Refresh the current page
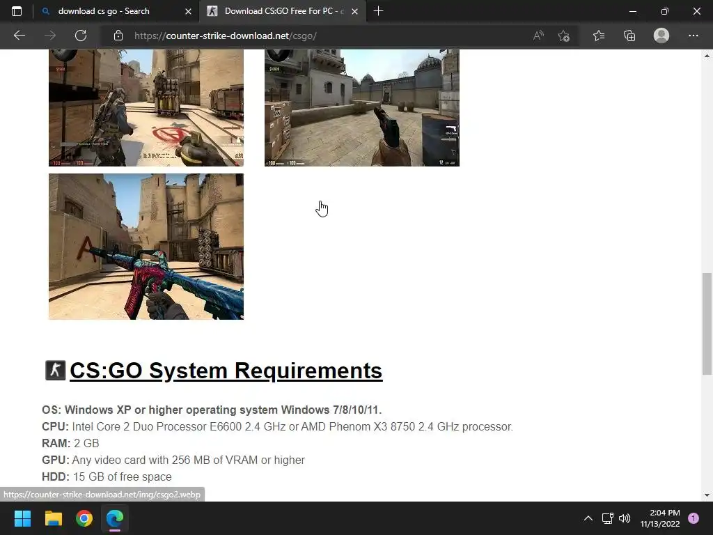Viewport: 713px width, 535px height. [x=81, y=36]
